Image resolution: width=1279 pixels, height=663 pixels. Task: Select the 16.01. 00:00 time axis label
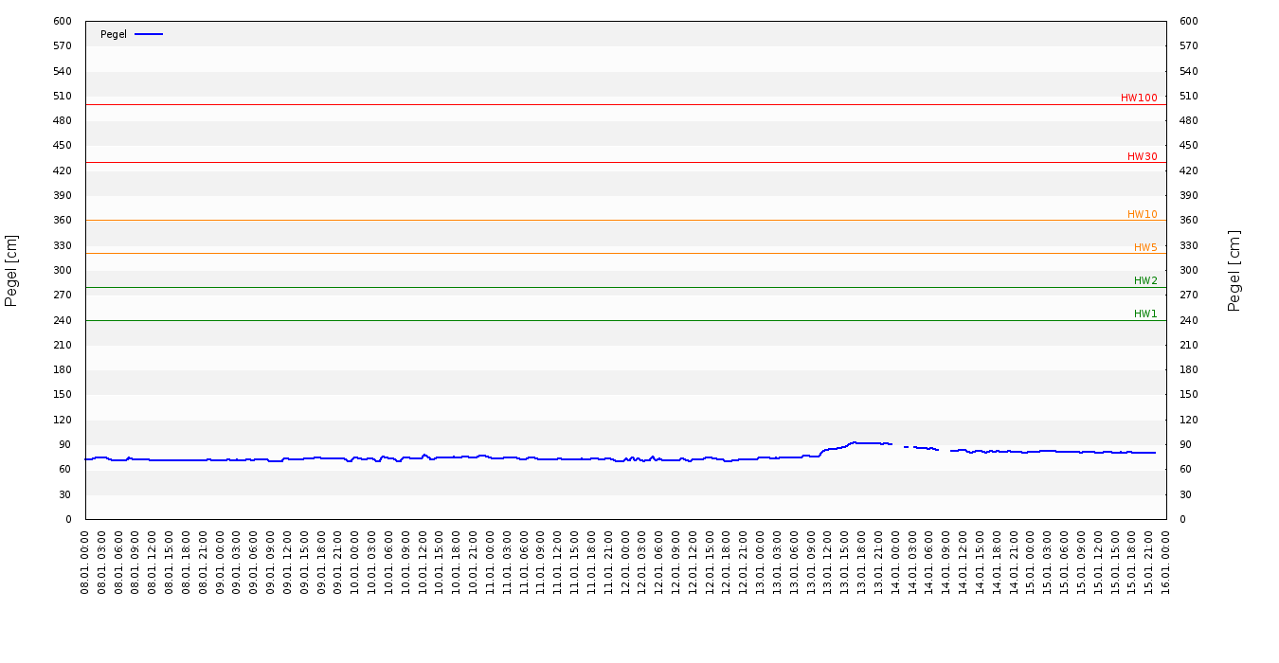pyautogui.click(x=1166, y=562)
